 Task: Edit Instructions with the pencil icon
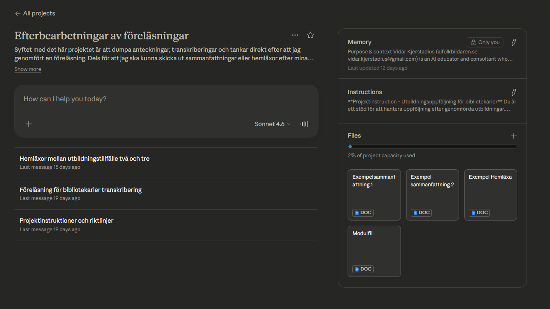[514, 92]
